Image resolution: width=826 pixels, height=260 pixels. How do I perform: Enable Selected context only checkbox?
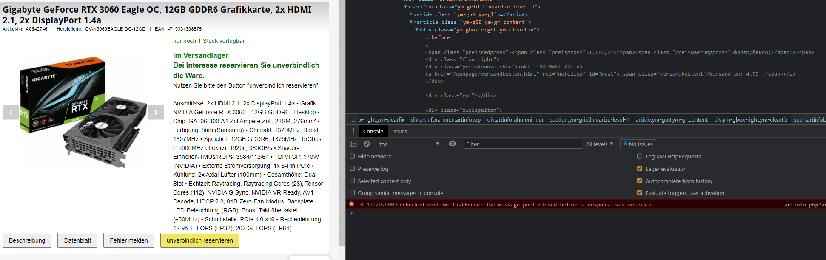(352, 181)
